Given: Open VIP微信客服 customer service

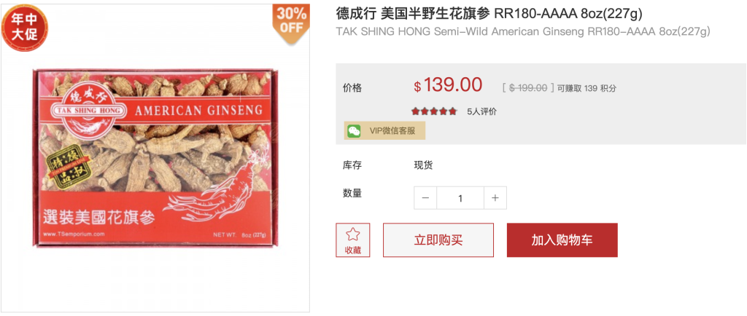Looking at the screenshot, I should pyautogui.click(x=384, y=130).
